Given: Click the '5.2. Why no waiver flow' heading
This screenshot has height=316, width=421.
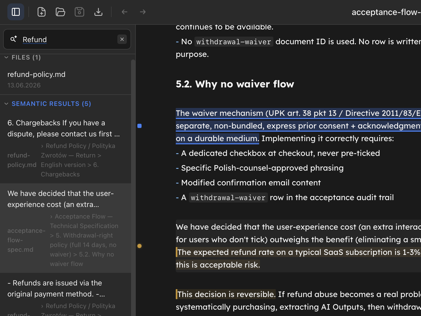Looking at the screenshot, I should click(x=235, y=84).
